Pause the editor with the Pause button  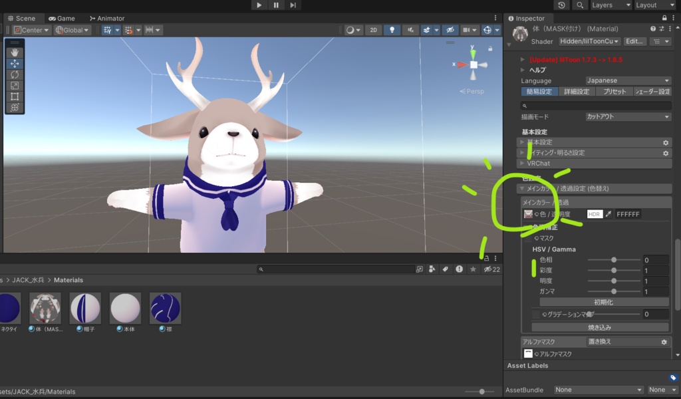pyautogui.click(x=276, y=5)
